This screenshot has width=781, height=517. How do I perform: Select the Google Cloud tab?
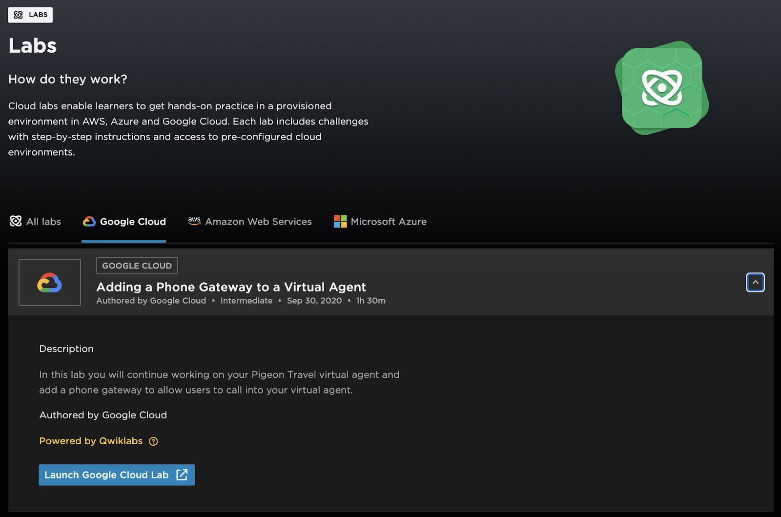coord(124,222)
